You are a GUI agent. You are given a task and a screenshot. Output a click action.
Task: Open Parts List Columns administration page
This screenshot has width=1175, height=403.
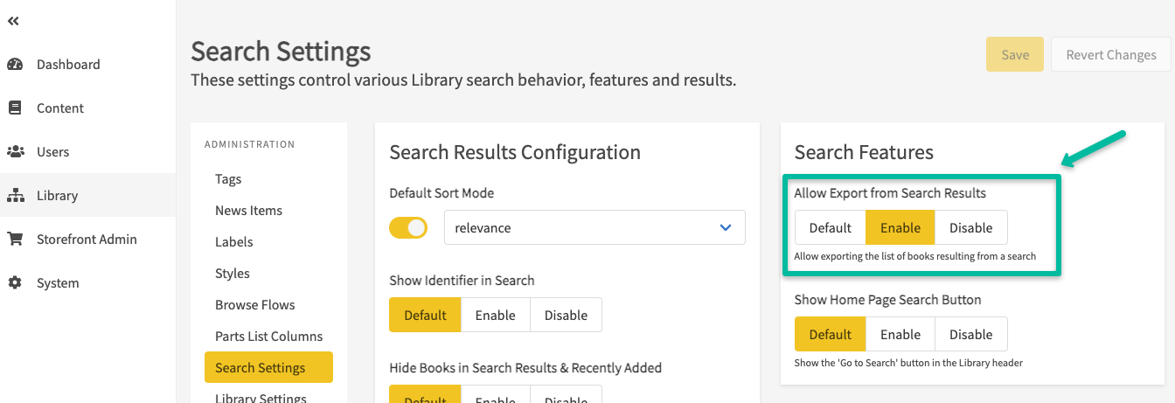point(268,336)
